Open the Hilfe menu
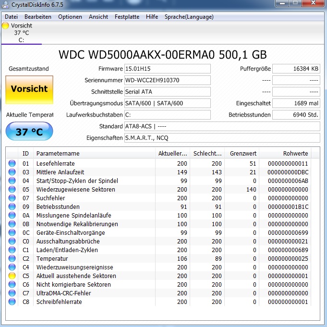 pos(152,17)
